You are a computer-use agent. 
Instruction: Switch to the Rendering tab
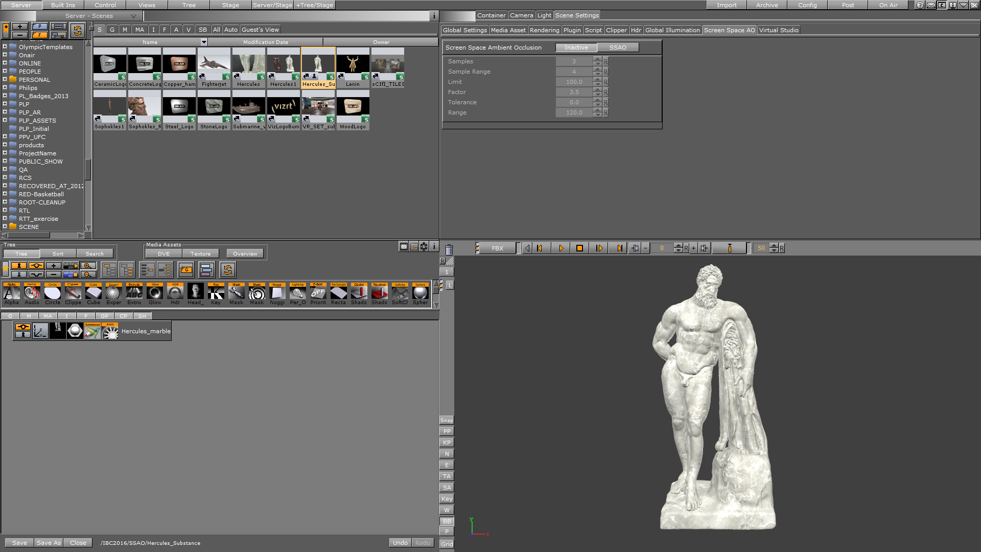[544, 30]
